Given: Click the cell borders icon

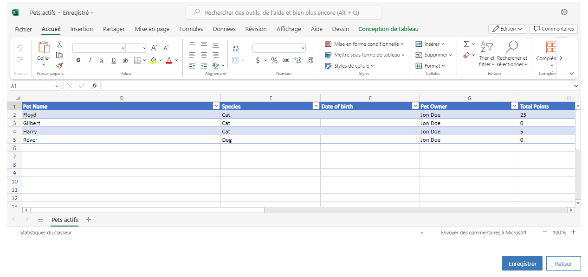Looking at the screenshot, I should tap(137, 60).
